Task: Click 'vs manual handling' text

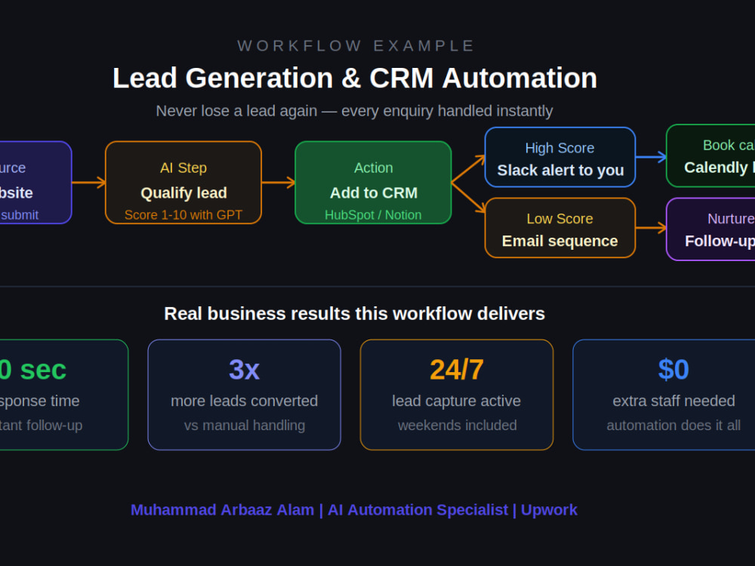Action: point(244,426)
